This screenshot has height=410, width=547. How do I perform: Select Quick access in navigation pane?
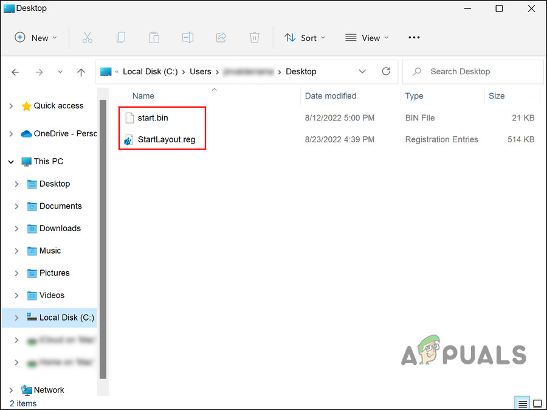58,106
